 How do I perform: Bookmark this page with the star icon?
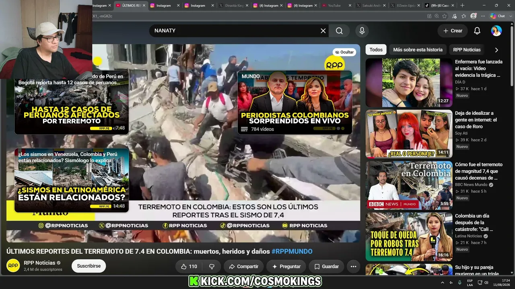(445, 16)
